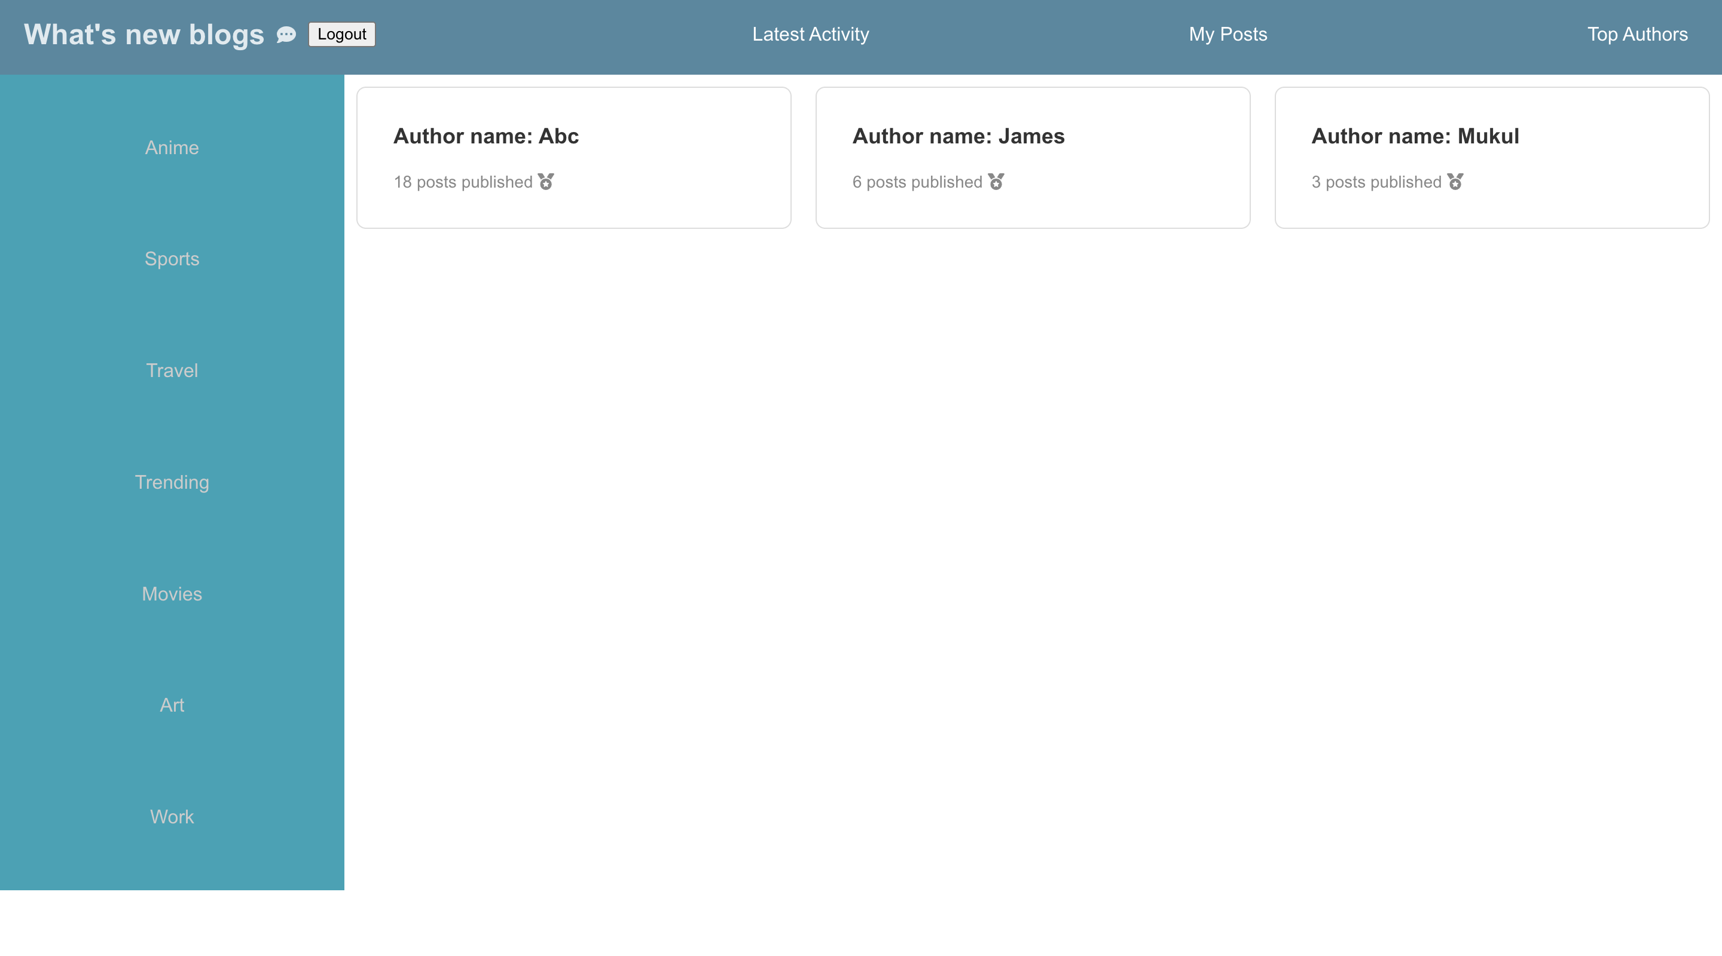1722x956 pixels.
Task: Click the 18 posts published text
Action: (x=463, y=182)
